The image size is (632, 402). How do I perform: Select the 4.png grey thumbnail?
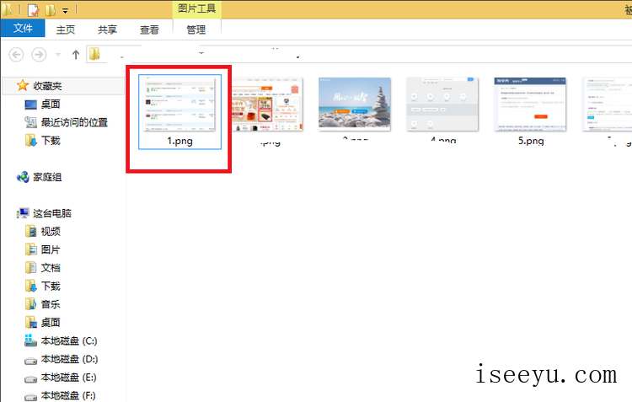point(442,104)
